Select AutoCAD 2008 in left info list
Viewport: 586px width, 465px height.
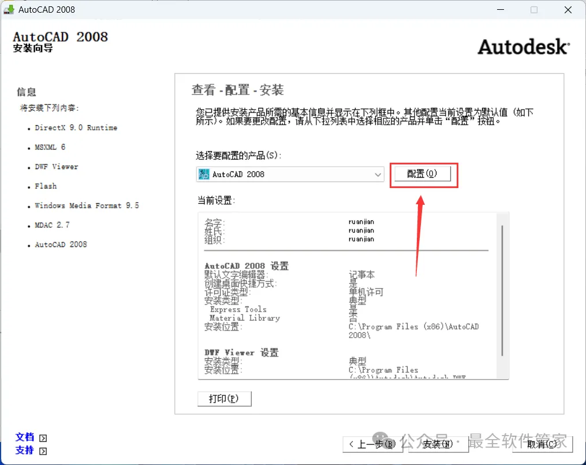[61, 244]
